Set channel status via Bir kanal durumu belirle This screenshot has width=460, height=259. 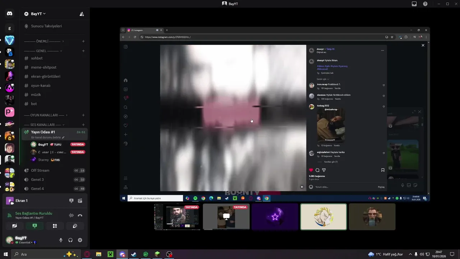click(48, 137)
